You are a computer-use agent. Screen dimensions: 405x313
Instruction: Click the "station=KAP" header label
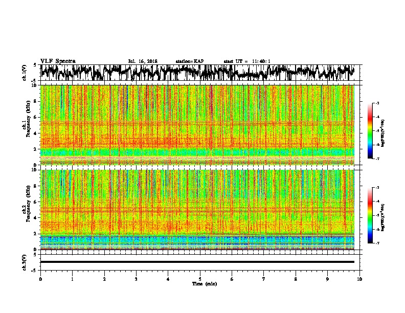pos(189,61)
